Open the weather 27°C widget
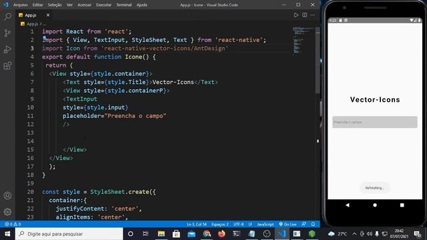 [338, 234]
